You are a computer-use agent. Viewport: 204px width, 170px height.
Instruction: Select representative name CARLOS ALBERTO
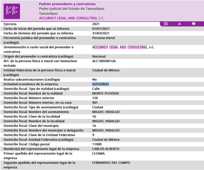click(105, 149)
